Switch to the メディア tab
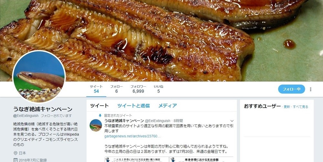 click(167, 106)
